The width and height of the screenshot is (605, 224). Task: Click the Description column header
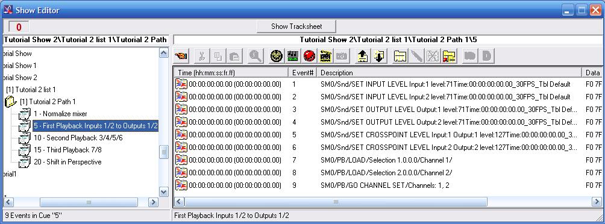(449, 72)
